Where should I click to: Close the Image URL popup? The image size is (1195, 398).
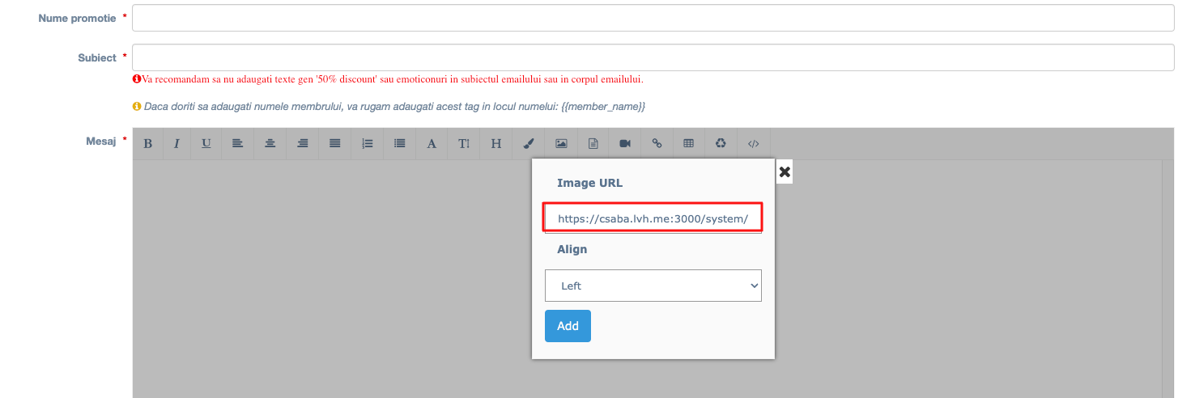(x=785, y=171)
